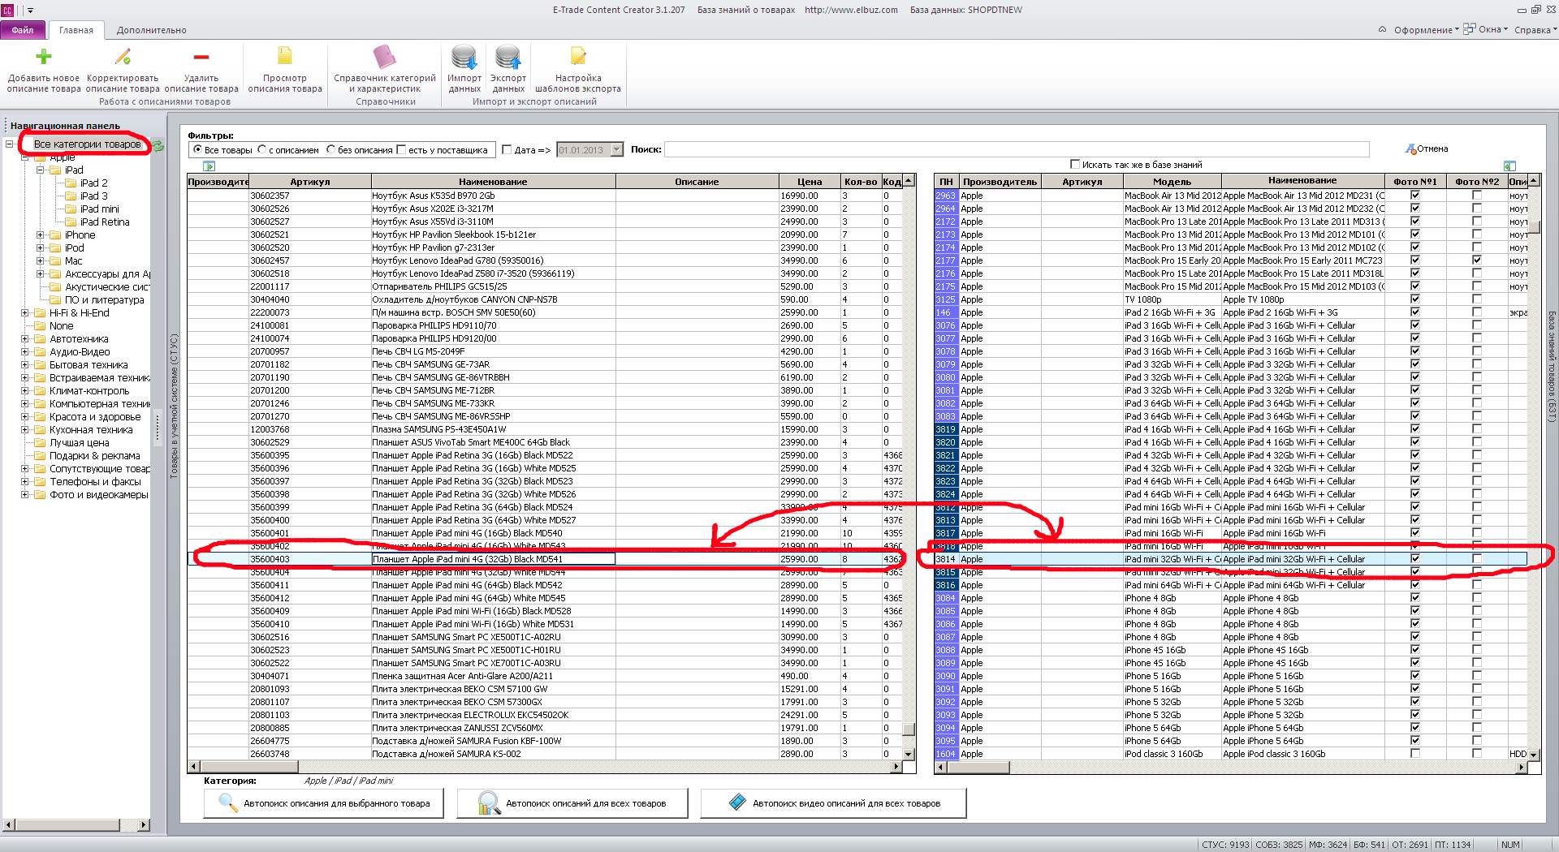Screen dimensions: 1559x852
Task: Enable the есть у поставщика checkbox
Action: pos(401,150)
